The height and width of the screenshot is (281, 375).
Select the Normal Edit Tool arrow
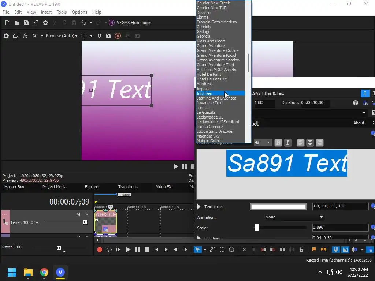pos(197,250)
